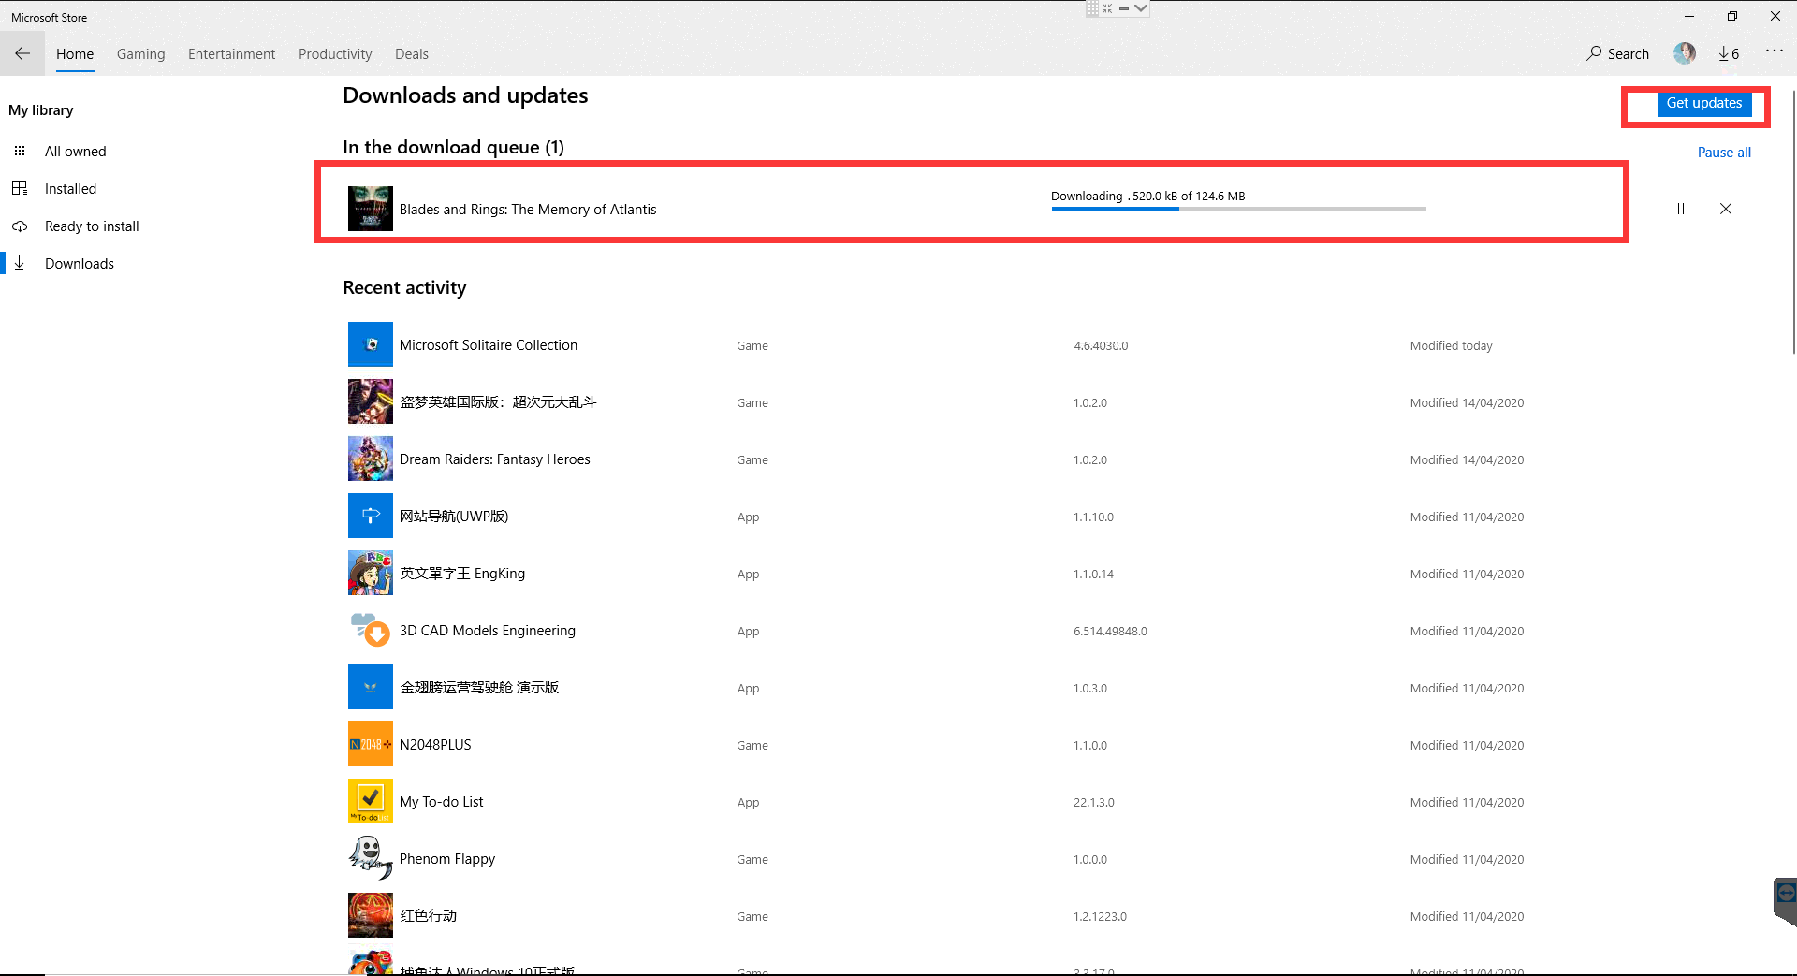This screenshot has height=976, width=1797.
Task: Select All owned in My library
Action: click(x=76, y=151)
